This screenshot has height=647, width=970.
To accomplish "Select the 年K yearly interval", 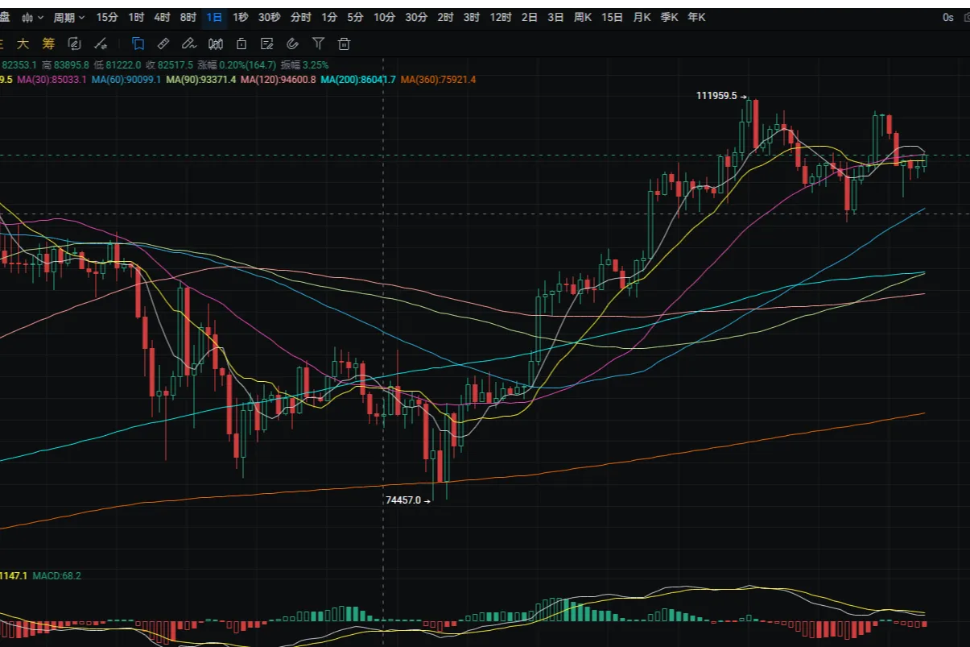I will coord(696,17).
